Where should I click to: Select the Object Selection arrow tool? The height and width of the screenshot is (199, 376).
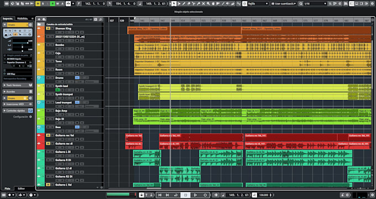click(174, 4)
